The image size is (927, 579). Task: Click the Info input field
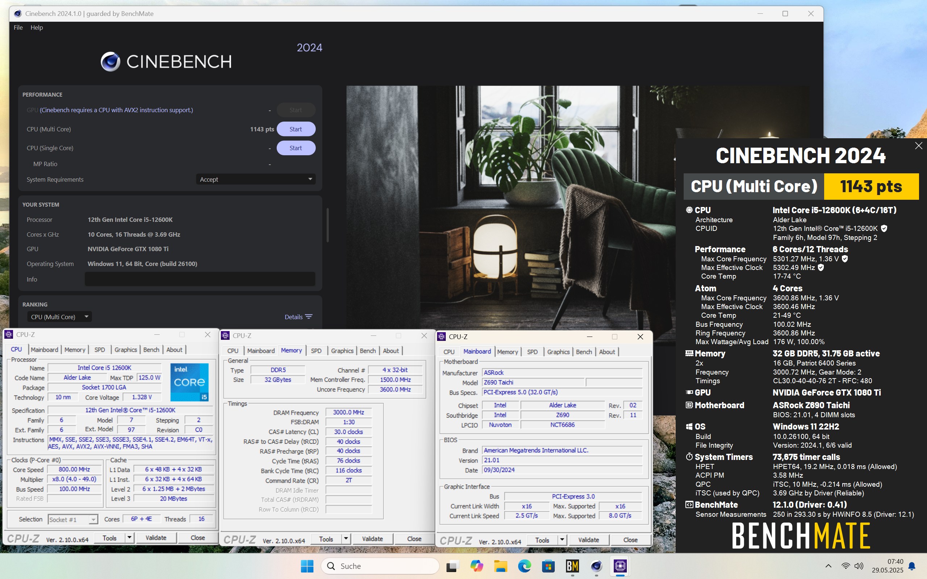pos(200,279)
